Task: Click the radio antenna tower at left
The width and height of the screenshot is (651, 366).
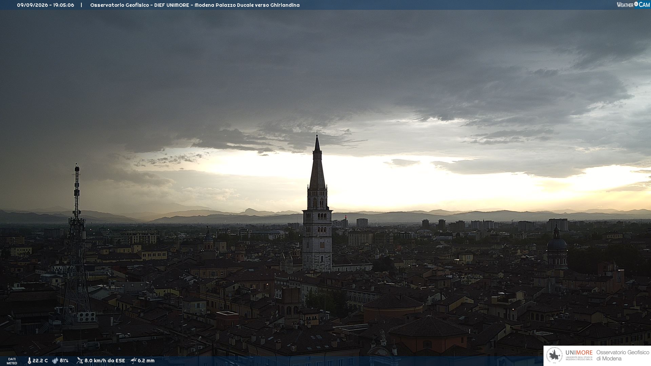Action: click(77, 244)
